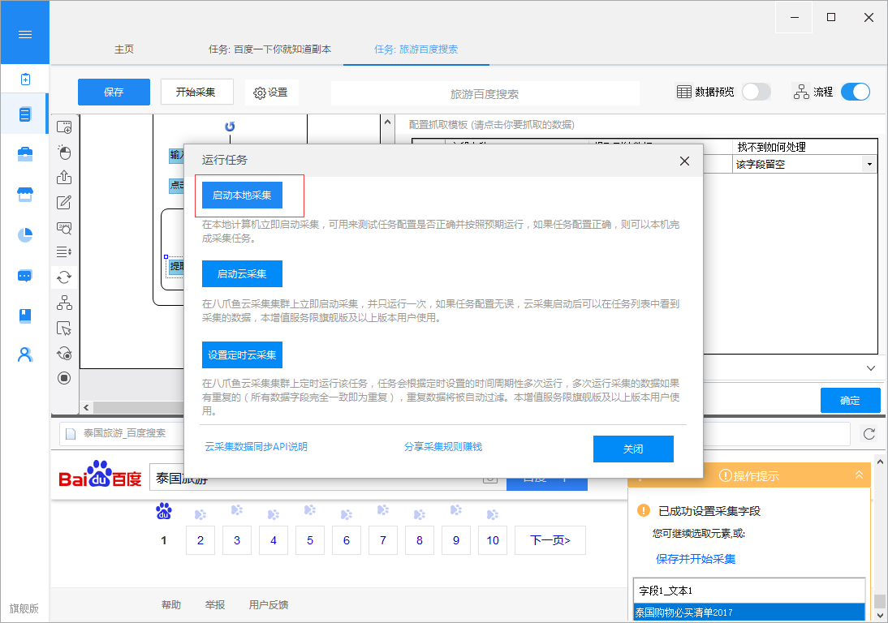Open the store shop icon in sidebar
The image size is (888, 623).
[25, 195]
